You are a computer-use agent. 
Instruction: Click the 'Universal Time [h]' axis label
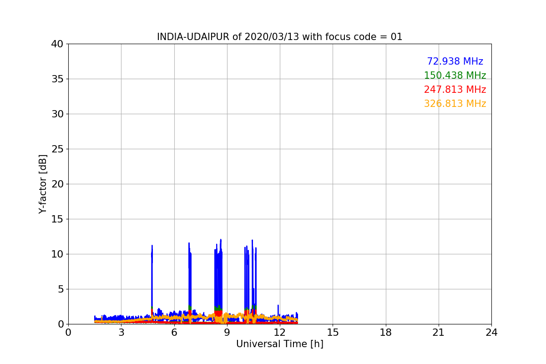click(280, 344)
